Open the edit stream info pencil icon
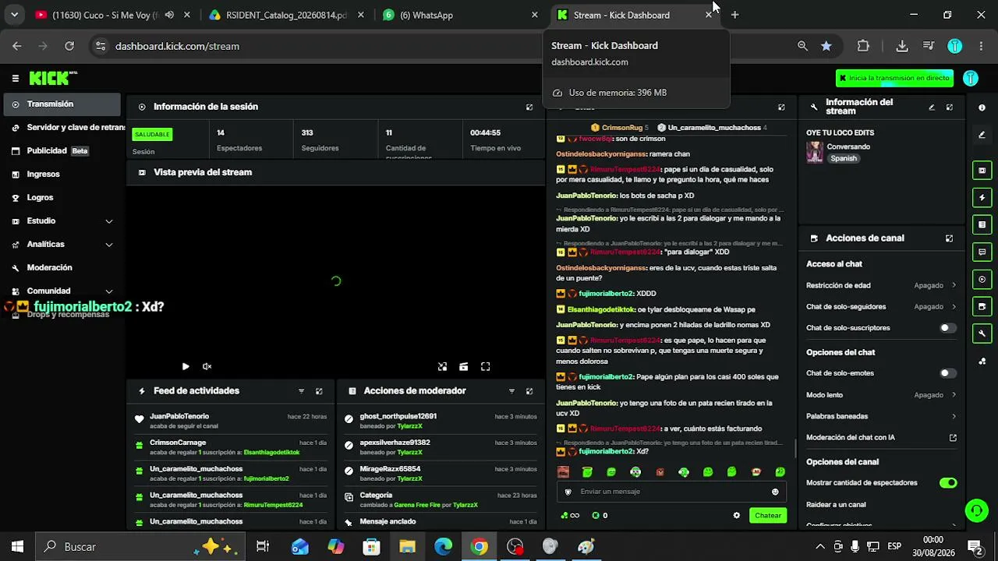This screenshot has height=561, width=998. pos(932,107)
